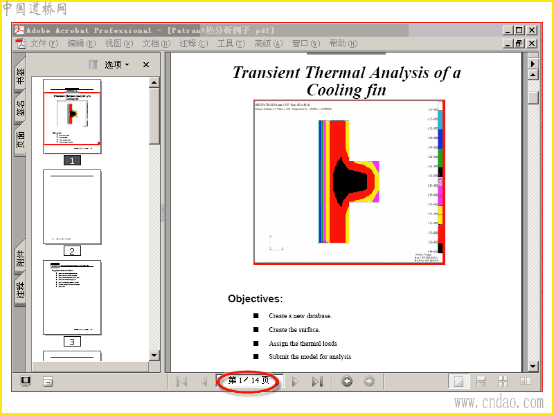554x415 pixels.
Task: Click thumbnail panel scroll down arrow
Action: 154,356
